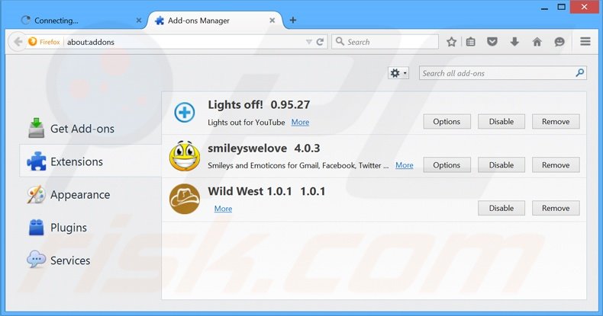Maximize the Firefox window
The height and width of the screenshot is (316, 603).
[562, 7]
